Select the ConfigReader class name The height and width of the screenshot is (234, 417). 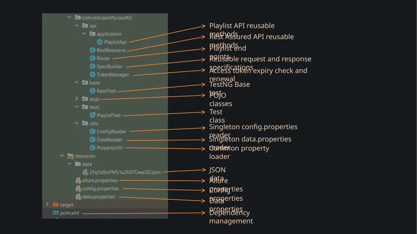(112, 131)
